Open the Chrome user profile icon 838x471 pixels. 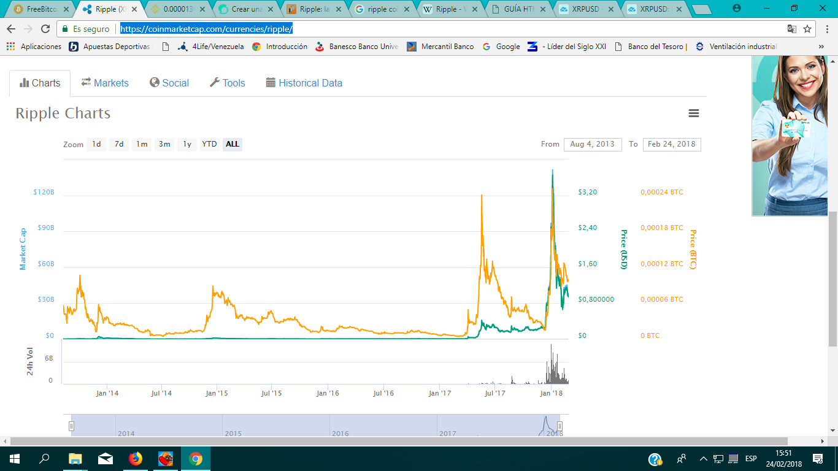click(737, 9)
